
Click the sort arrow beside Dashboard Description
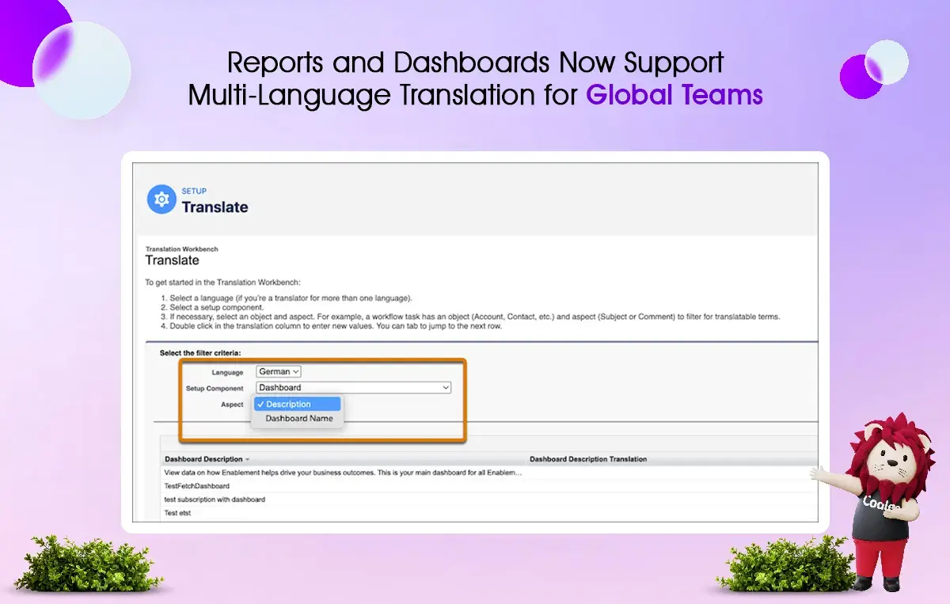(248, 459)
